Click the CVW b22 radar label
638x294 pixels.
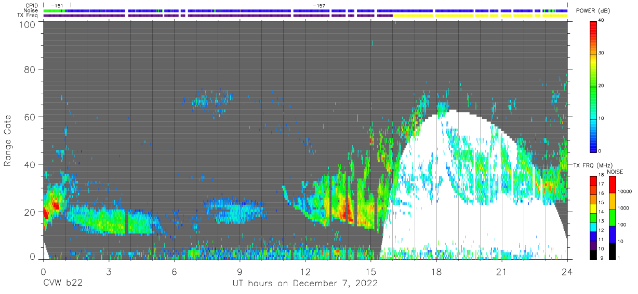tap(63, 284)
